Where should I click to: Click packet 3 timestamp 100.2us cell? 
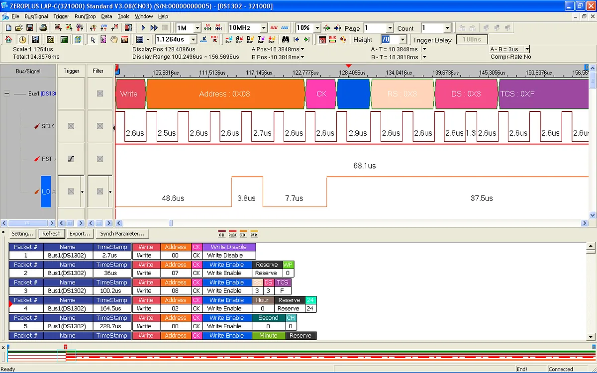(112, 291)
